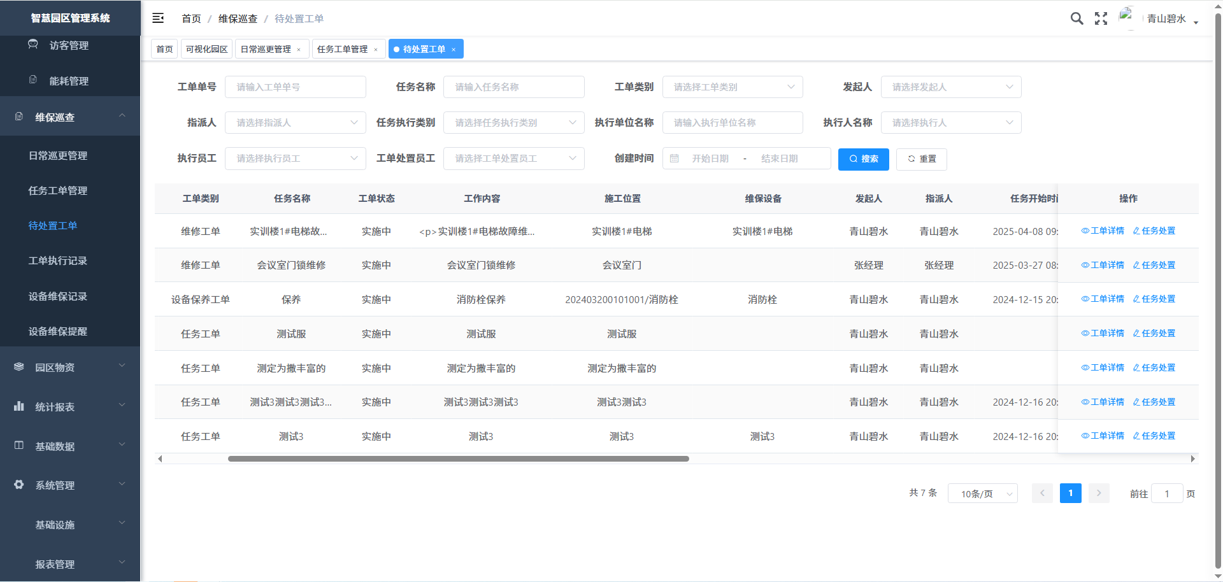The height and width of the screenshot is (582, 1223).
Task: View 工单详情 for 会议室门锁维修 row
Action: [1103, 265]
